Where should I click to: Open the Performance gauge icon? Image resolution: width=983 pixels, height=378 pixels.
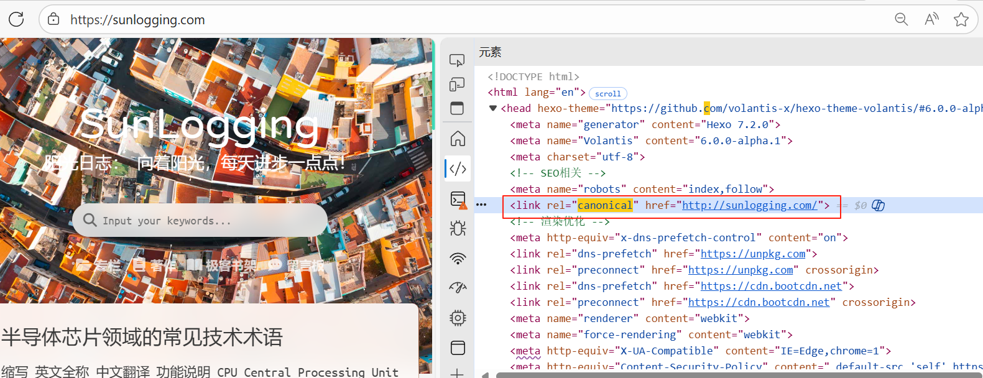458,287
